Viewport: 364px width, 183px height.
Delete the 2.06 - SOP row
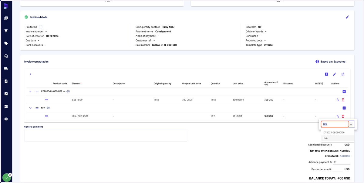pos(343,100)
